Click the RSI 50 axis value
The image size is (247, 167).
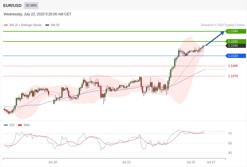[230, 143]
